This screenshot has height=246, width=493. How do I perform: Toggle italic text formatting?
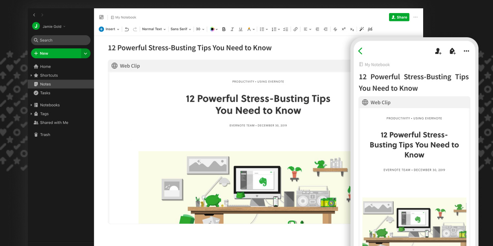pyautogui.click(x=232, y=29)
